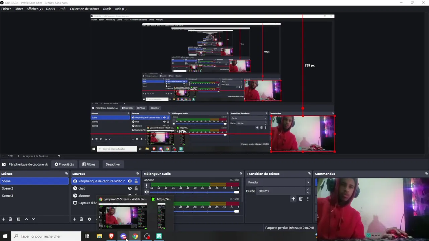Click the Taper ici pour rechercher box
The width and height of the screenshot is (429, 241).
(46, 236)
